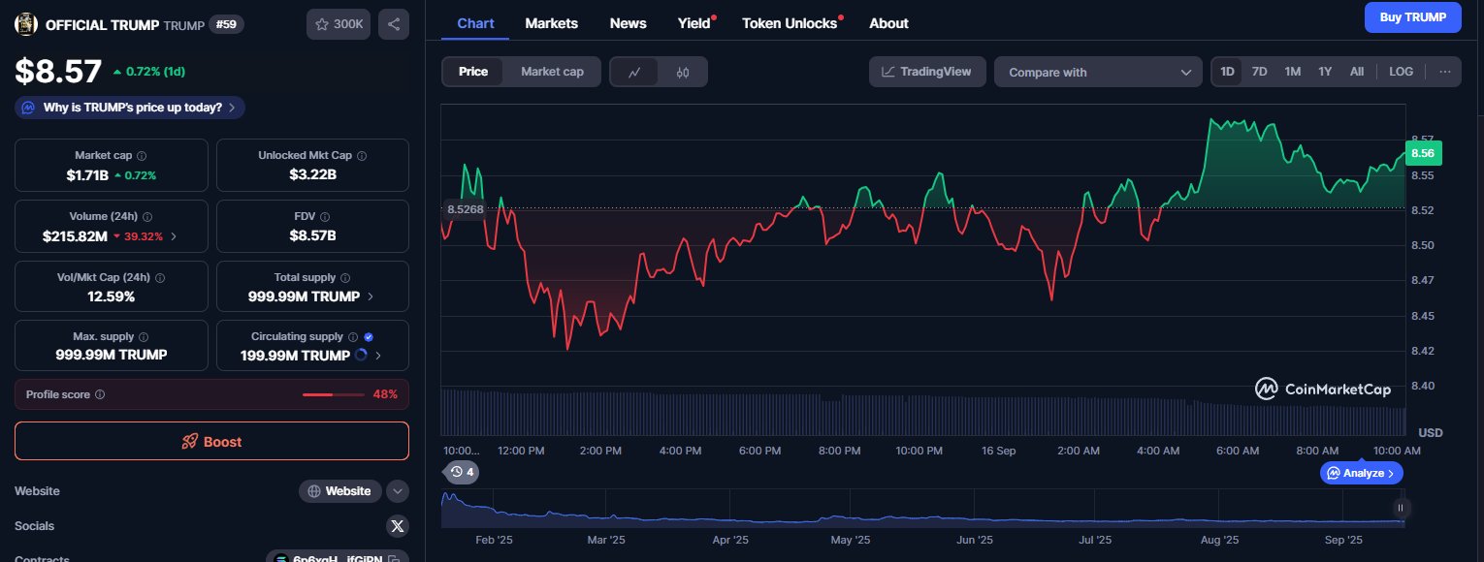Image resolution: width=1484 pixels, height=562 pixels.
Task: Click the Buy TRUMP button
Action: point(1412,17)
